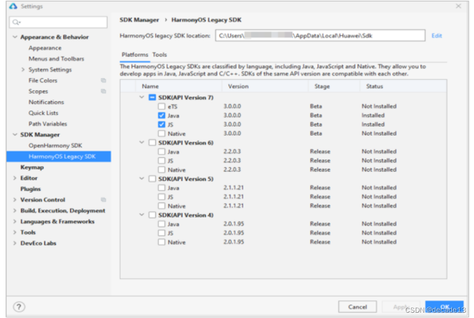Image resolution: width=474 pixels, height=318 pixels.
Task: Open Quick Lists settings
Action: pyautogui.click(x=43, y=113)
